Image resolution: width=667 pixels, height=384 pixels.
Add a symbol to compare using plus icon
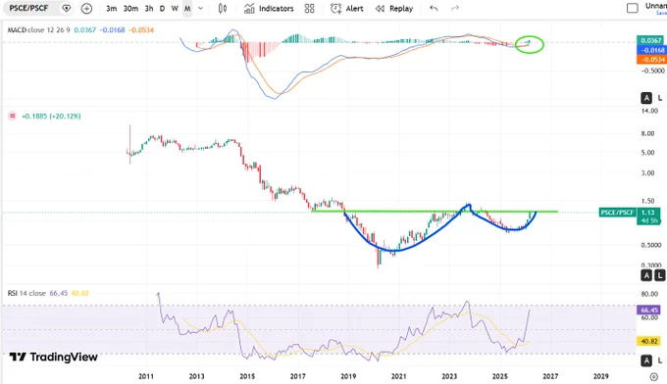[86, 8]
